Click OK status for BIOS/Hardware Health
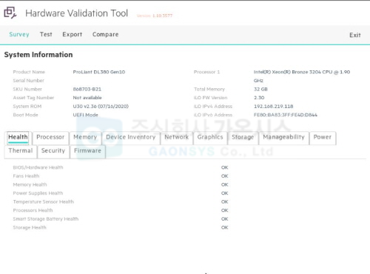 point(224,167)
